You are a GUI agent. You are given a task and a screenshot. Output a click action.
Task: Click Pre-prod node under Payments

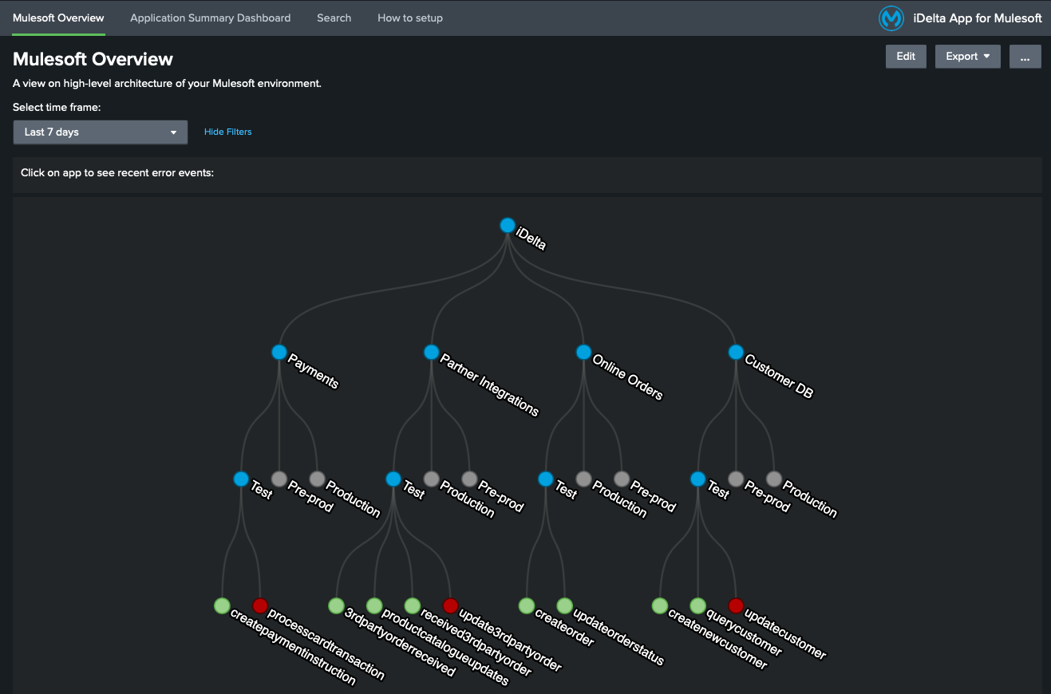pos(279,479)
